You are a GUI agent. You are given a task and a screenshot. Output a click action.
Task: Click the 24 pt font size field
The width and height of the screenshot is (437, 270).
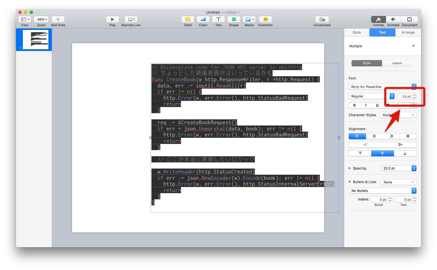pyautogui.click(x=405, y=97)
